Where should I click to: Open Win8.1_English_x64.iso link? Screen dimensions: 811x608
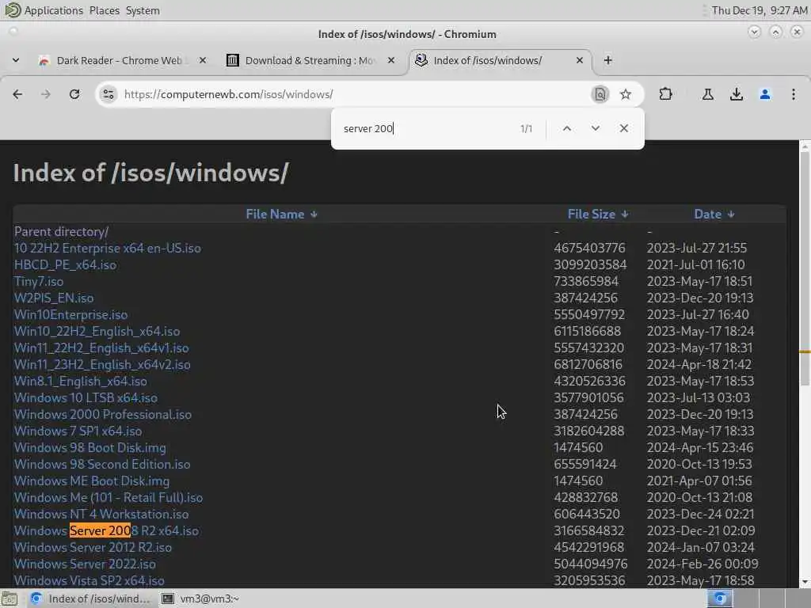click(81, 381)
